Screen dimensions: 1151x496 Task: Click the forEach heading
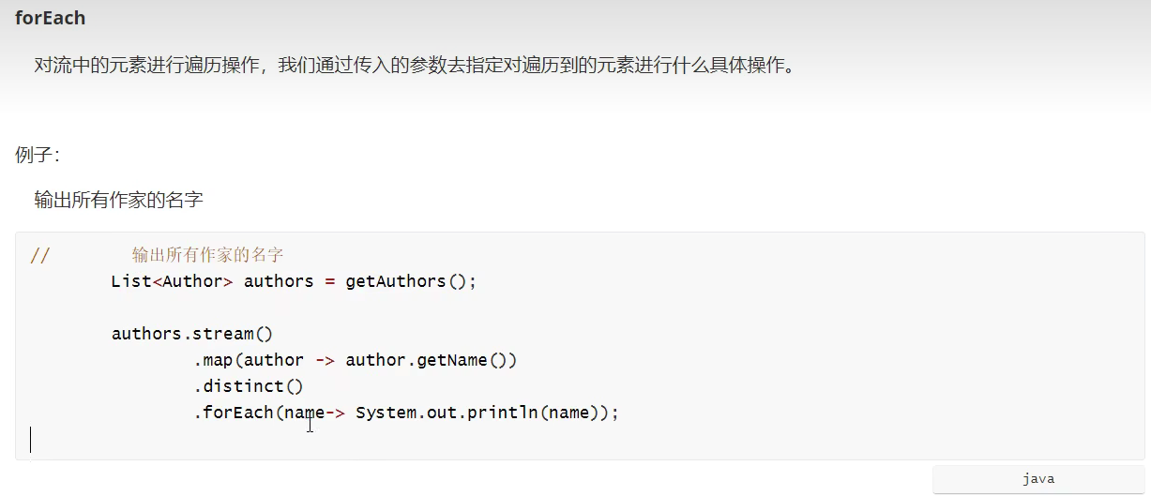50,18
